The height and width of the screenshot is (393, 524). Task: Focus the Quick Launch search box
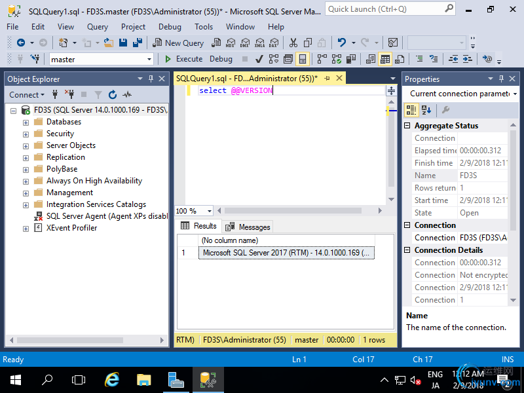(390, 9)
